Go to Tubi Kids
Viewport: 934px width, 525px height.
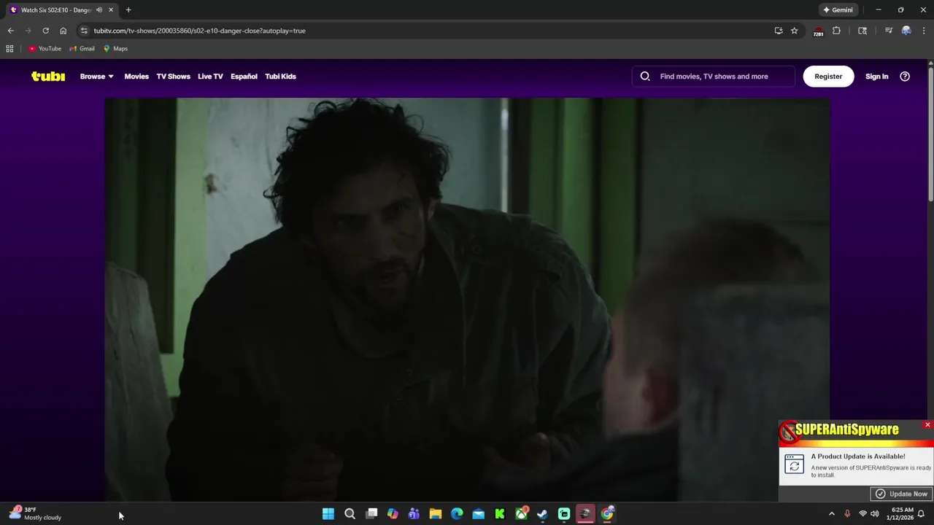click(280, 76)
